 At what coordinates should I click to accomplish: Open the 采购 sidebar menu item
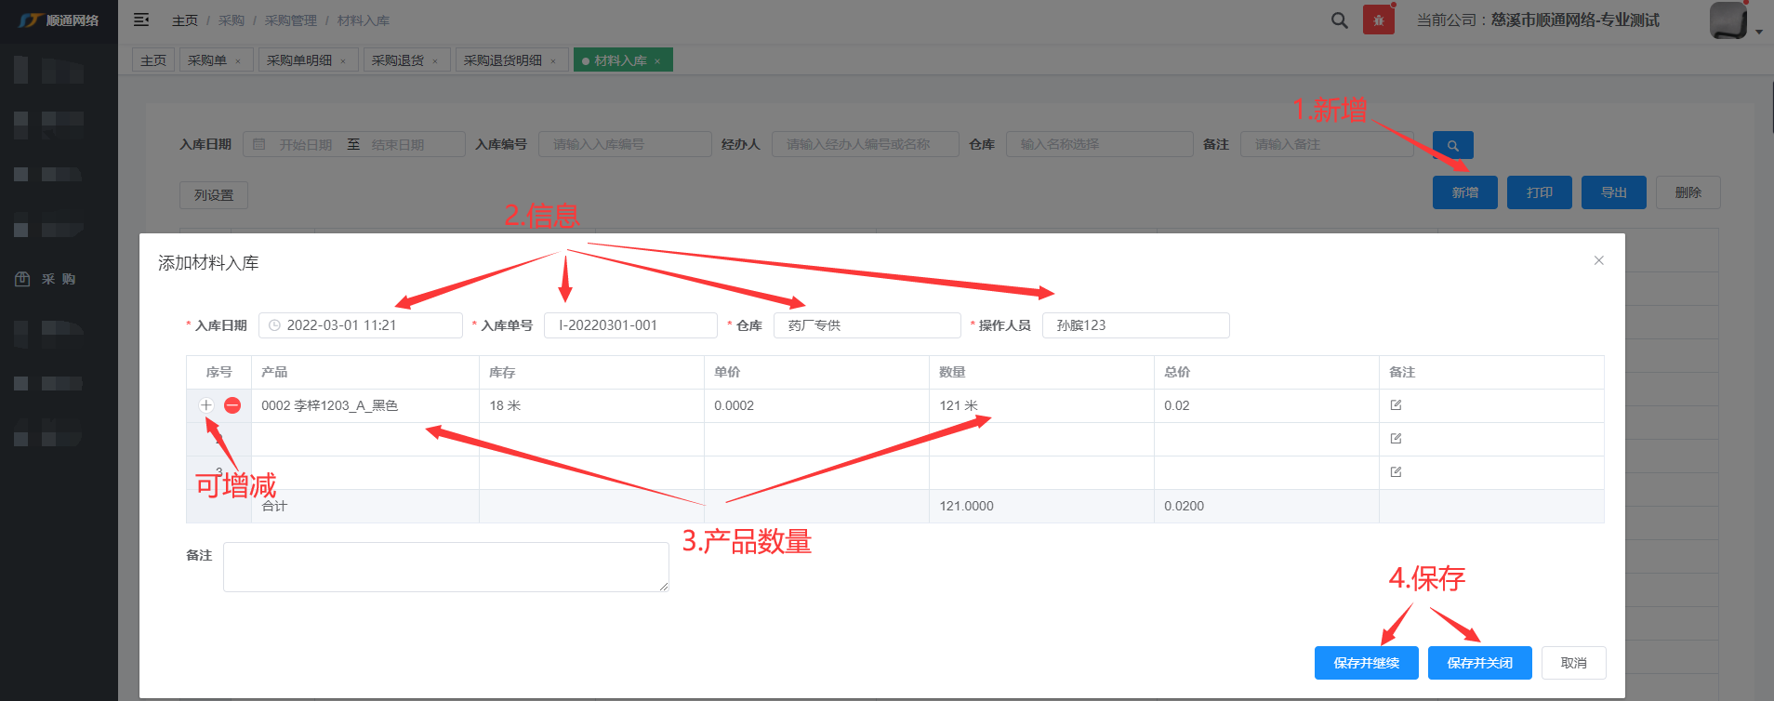59,279
